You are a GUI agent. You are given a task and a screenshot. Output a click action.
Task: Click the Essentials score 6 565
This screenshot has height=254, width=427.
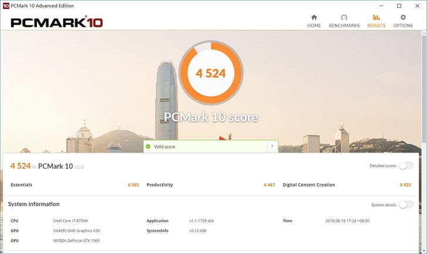(x=134, y=185)
